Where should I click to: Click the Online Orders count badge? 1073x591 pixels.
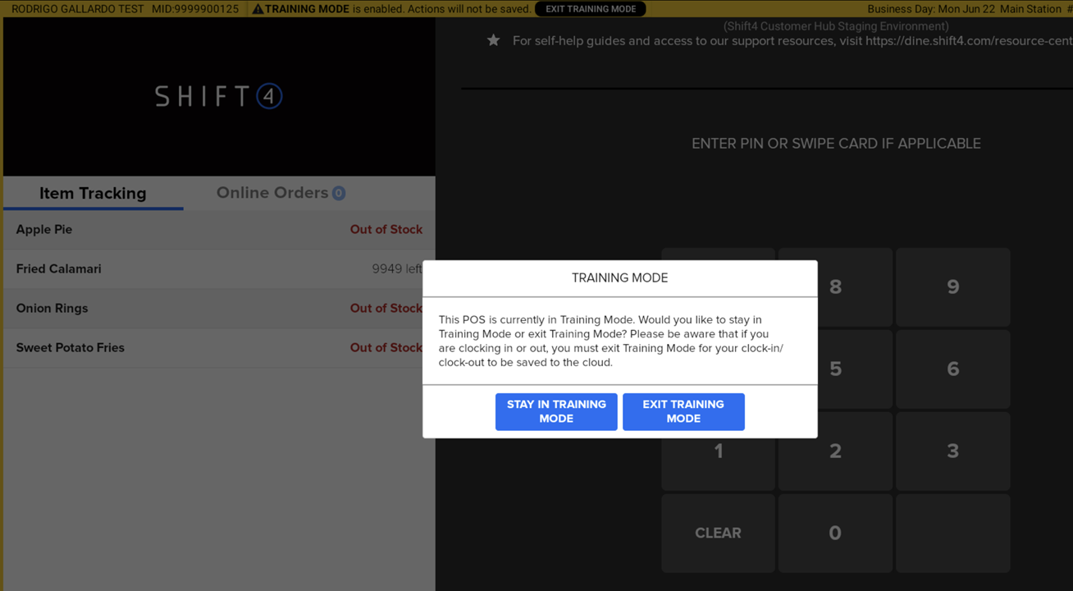(x=339, y=194)
